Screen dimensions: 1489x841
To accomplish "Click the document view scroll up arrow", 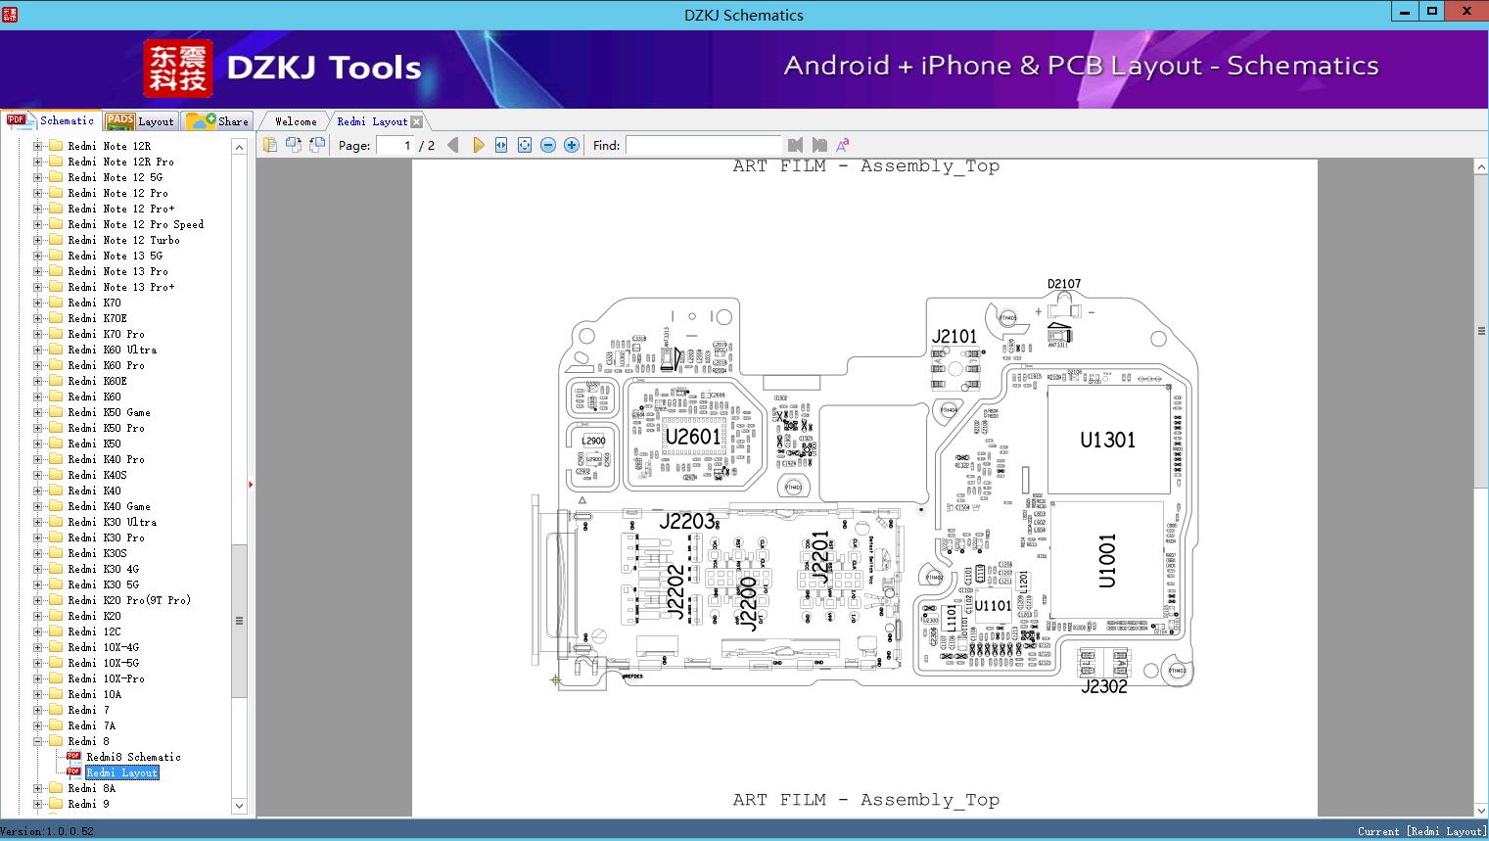I will pyautogui.click(x=1481, y=167).
